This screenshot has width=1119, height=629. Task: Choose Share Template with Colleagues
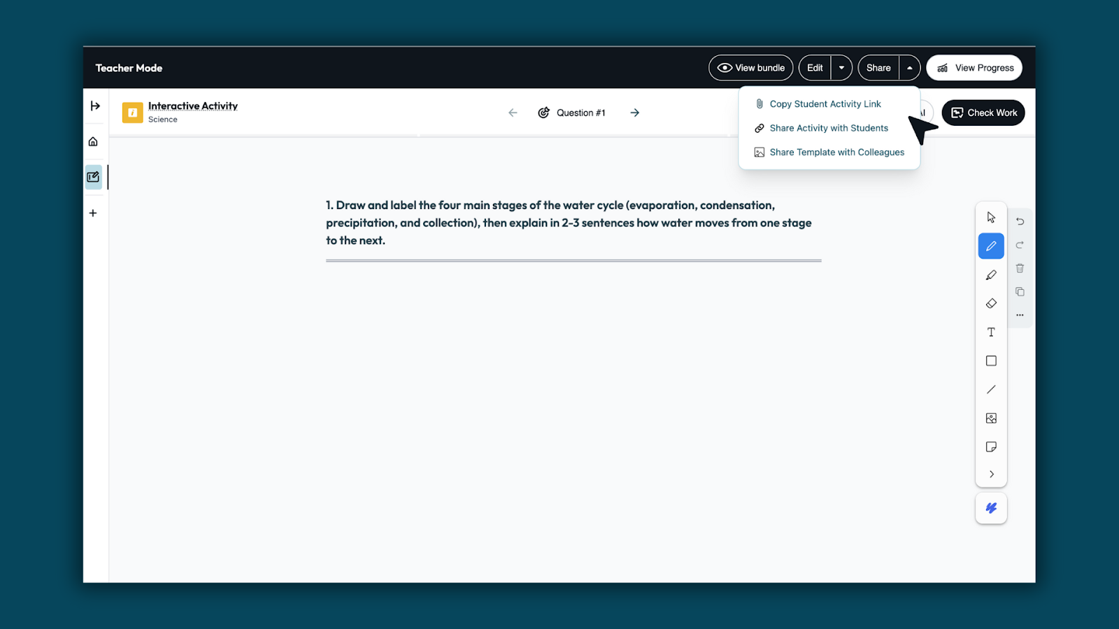829,152
